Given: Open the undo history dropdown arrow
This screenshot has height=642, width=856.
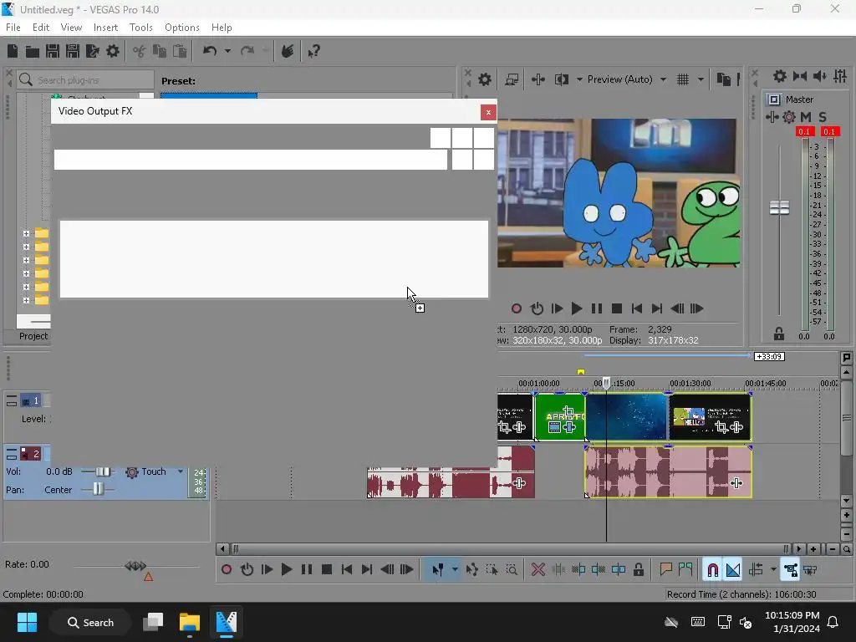Looking at the screenshot, I should [x=227, y=51].
